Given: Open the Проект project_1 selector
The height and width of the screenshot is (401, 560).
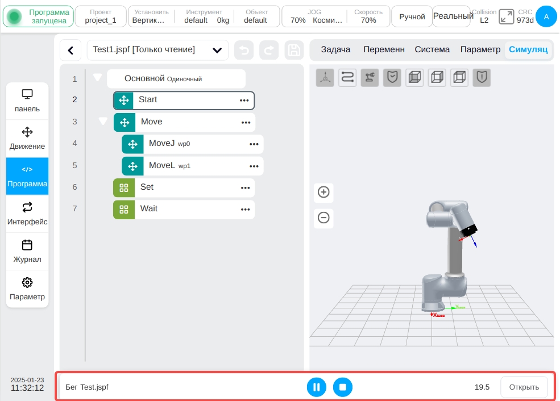Looking at the screenshot, I should coord(101,16).
